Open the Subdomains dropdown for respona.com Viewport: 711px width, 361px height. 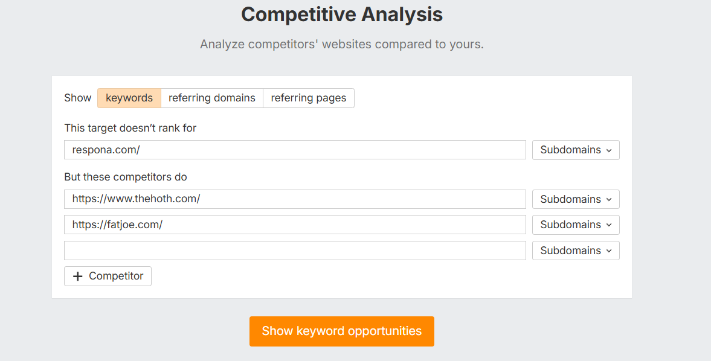[x=575, y=150]
